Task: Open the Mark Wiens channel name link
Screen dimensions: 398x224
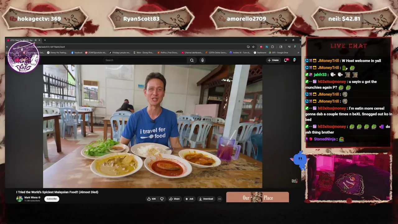Action: coord(31,198)
